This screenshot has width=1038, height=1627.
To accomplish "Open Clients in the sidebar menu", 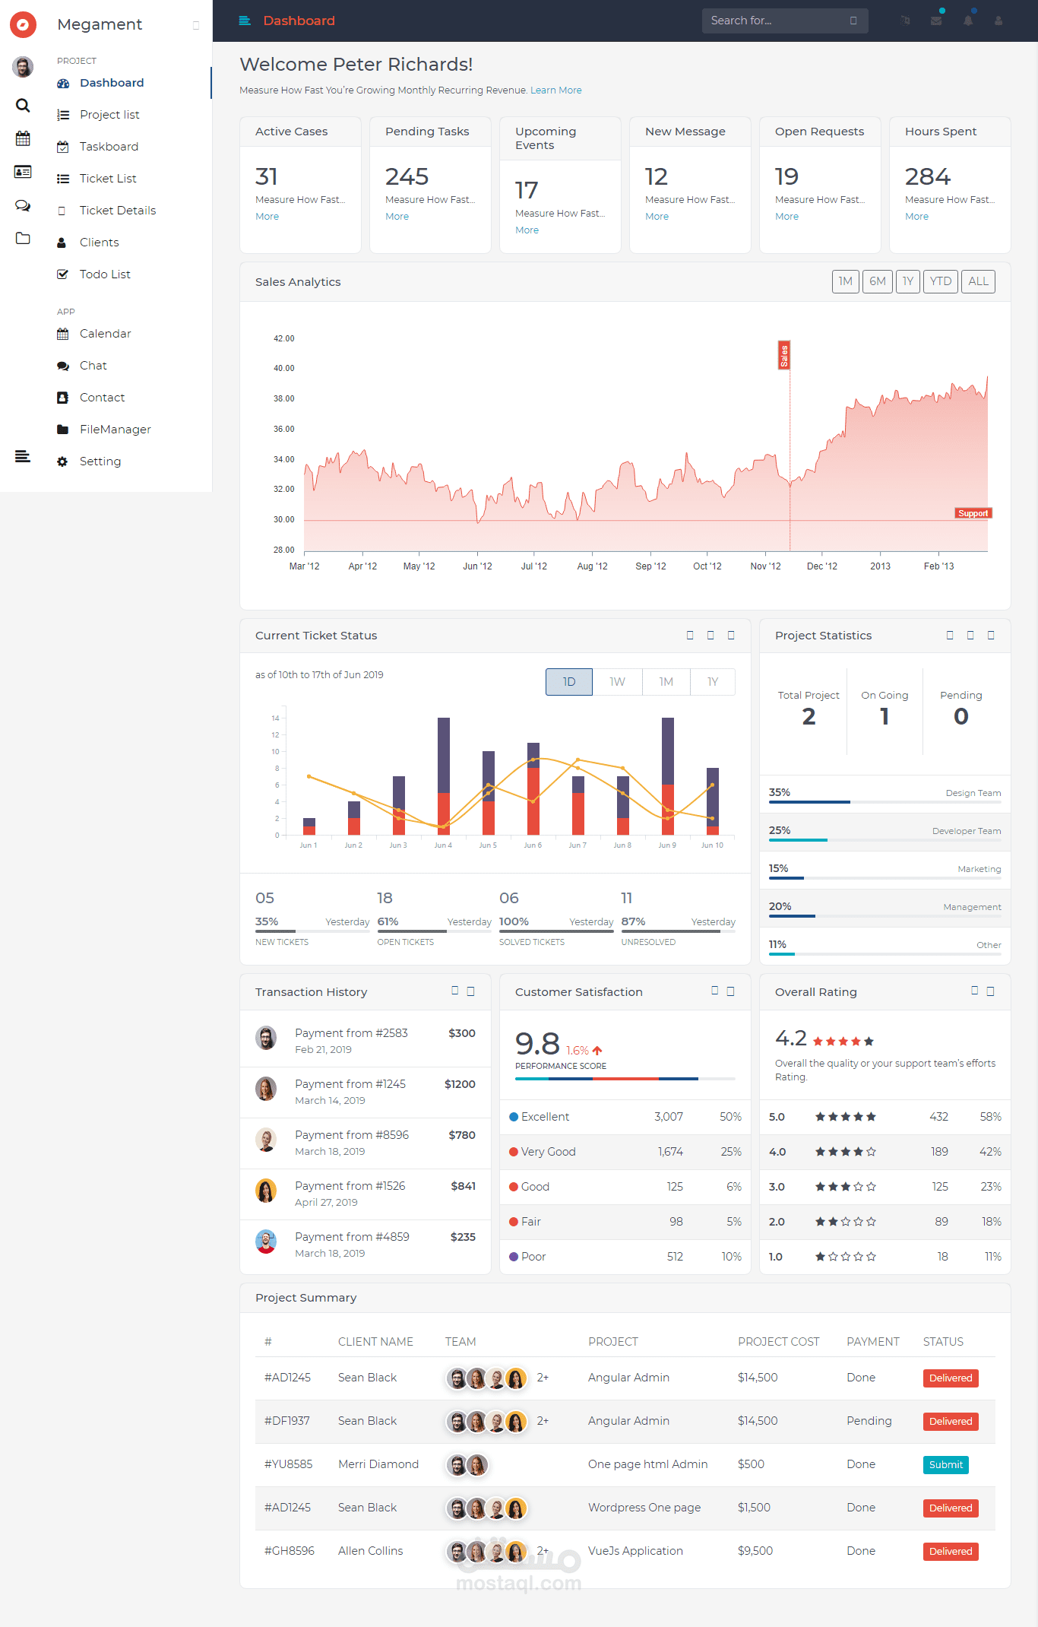I will point(100,243).
